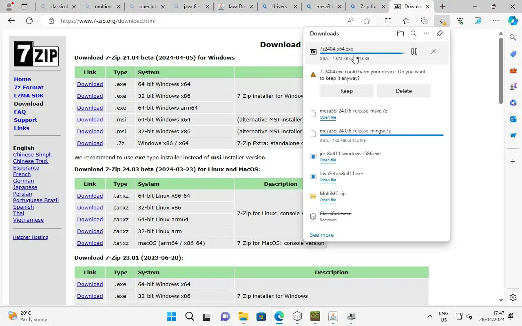Cancel the 7z2404-x64.exe download
The height and width of the screenshot is (326, 522).
point(434,51)
